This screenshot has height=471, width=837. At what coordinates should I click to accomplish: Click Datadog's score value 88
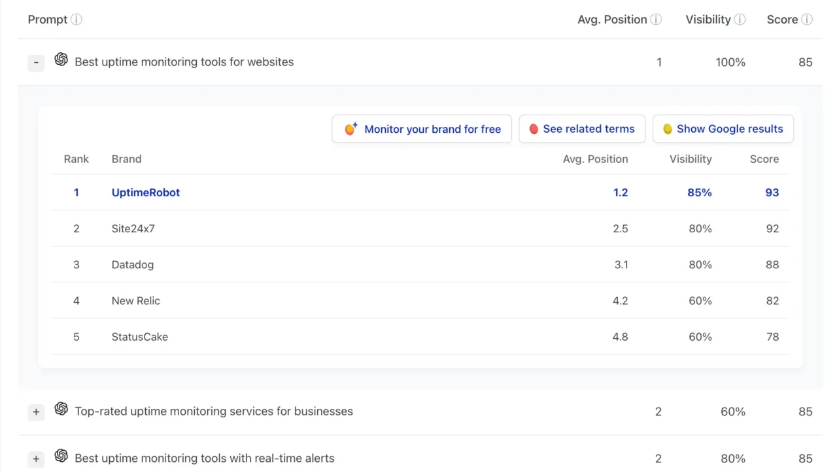coord(772,264)
